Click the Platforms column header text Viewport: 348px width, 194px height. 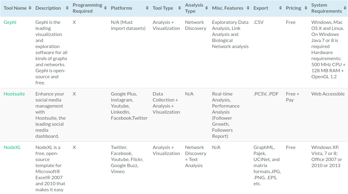click(x=121, y=8)
